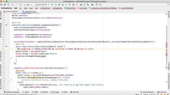Open the Database Inspector tool window

tap(12, 92)
